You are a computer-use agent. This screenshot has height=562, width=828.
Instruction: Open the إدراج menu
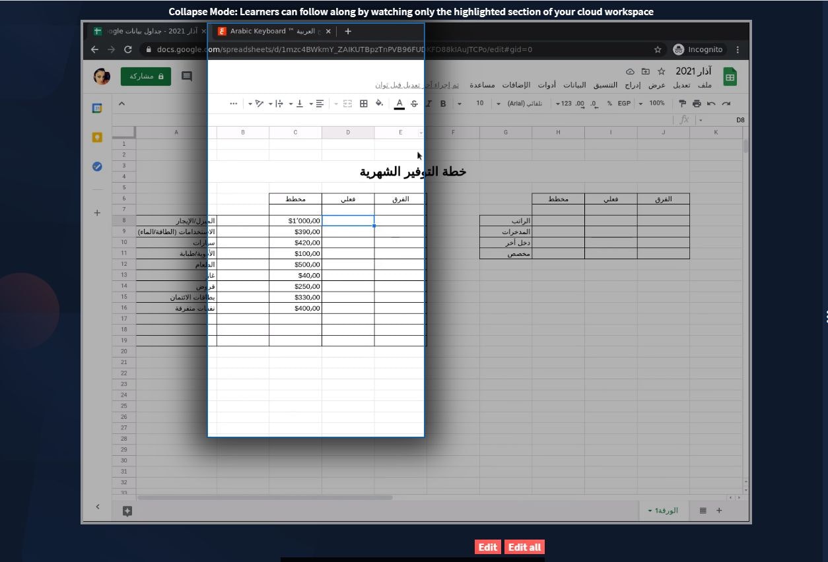pyautogui.click(x=633, y=85)
